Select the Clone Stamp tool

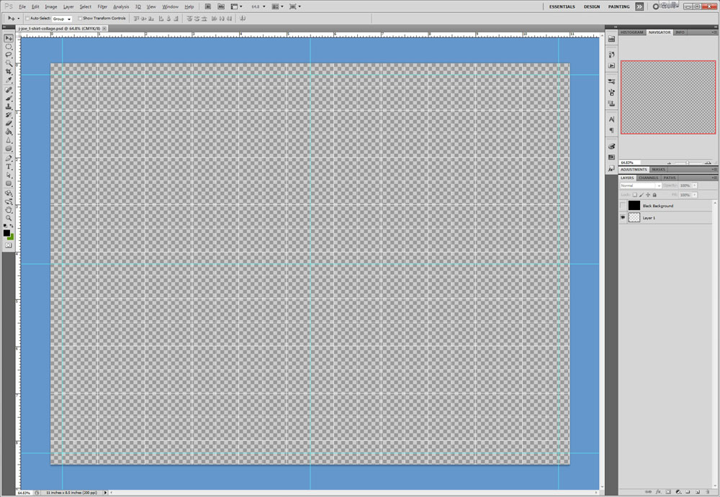click(9, 106)
